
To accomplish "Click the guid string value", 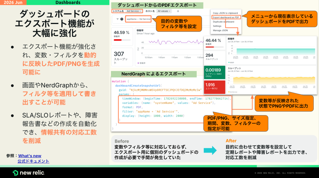I will point(166,90).
